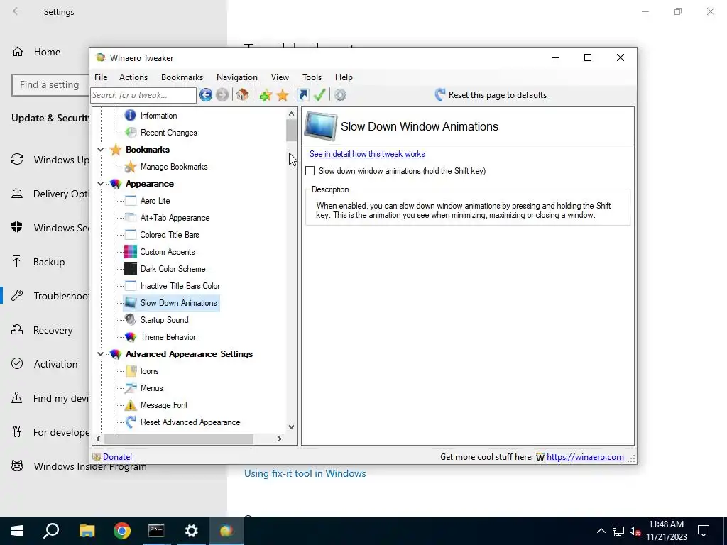Open bookmarks with gold star toolbar icon
This screenshot has width=727, height=545.
283,95
